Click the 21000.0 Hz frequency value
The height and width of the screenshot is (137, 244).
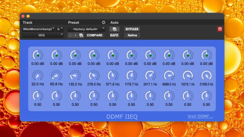coord(206,84)
